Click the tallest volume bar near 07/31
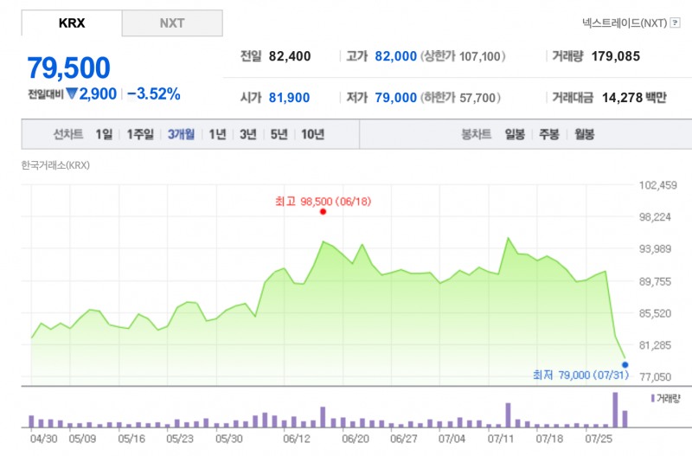This screenshot has height=456, width=692. [x=615, y=409]
